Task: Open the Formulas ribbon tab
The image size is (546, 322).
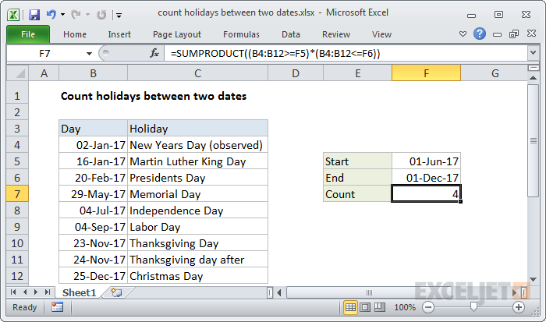Action: tap(241, 34)
